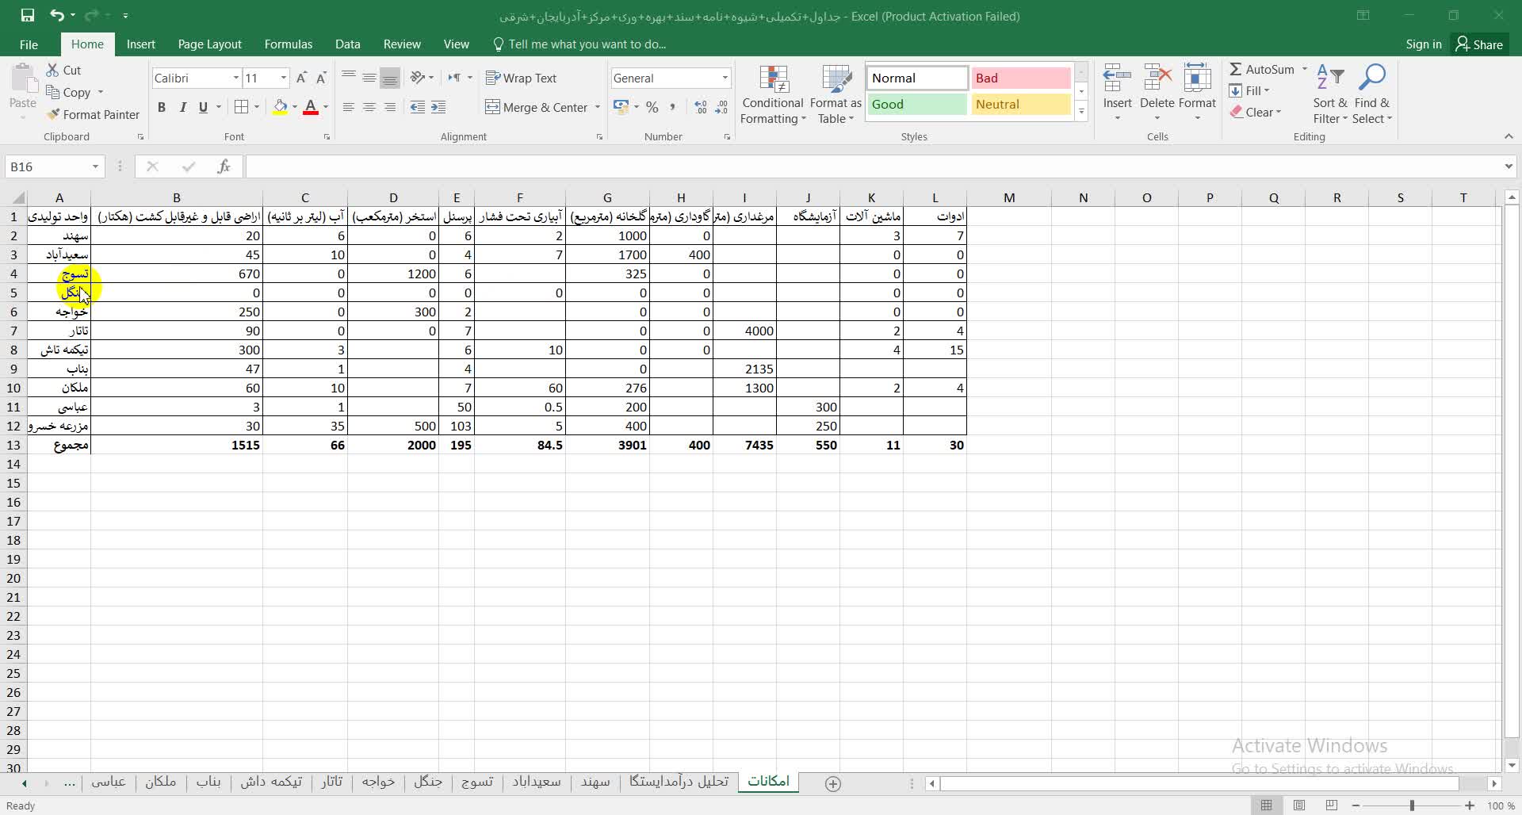Open the Borders tool
Viewport: 1522px width, 815px height.
coord(242,107)
